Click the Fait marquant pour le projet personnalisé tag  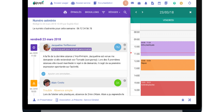pyautogui.click(x=71, y=49)
